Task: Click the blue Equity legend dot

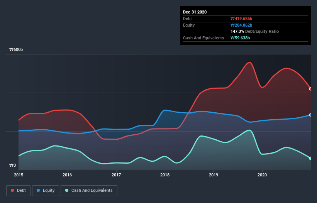Action: point(38,190)
